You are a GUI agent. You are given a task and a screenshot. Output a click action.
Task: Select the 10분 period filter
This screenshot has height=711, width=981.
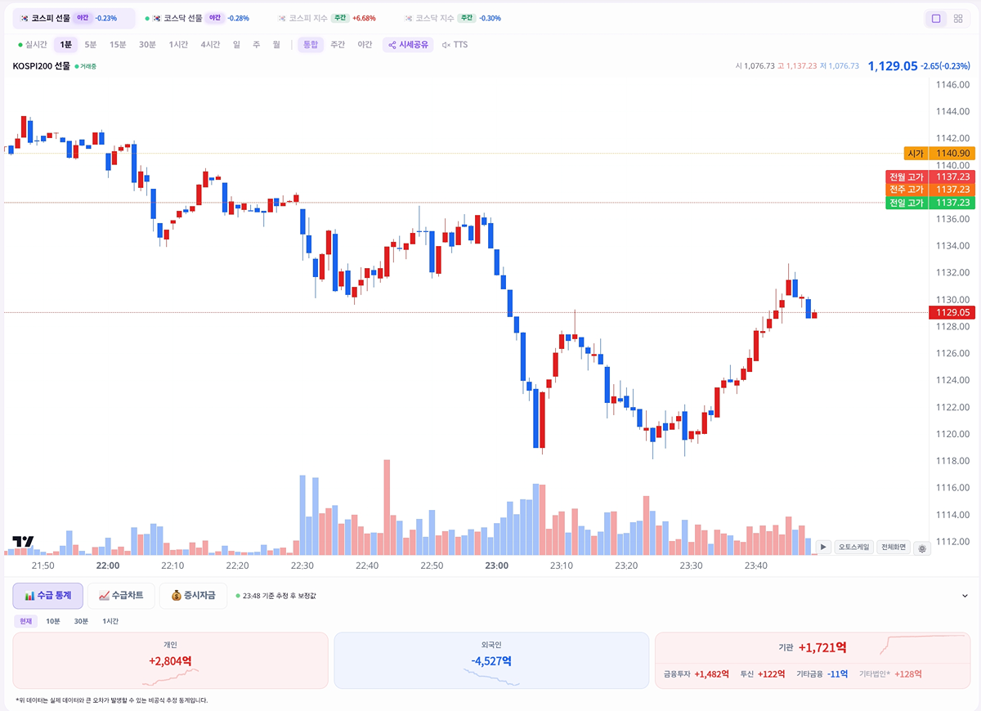(x=52, y=621)
